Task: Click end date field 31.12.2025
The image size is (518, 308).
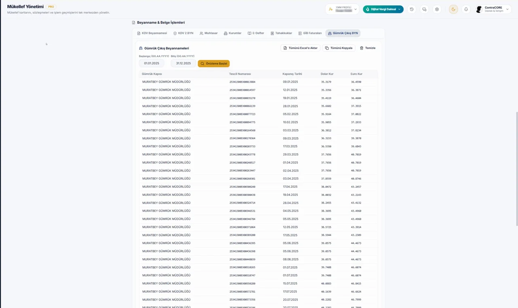Action: click(x=183, y=63)
